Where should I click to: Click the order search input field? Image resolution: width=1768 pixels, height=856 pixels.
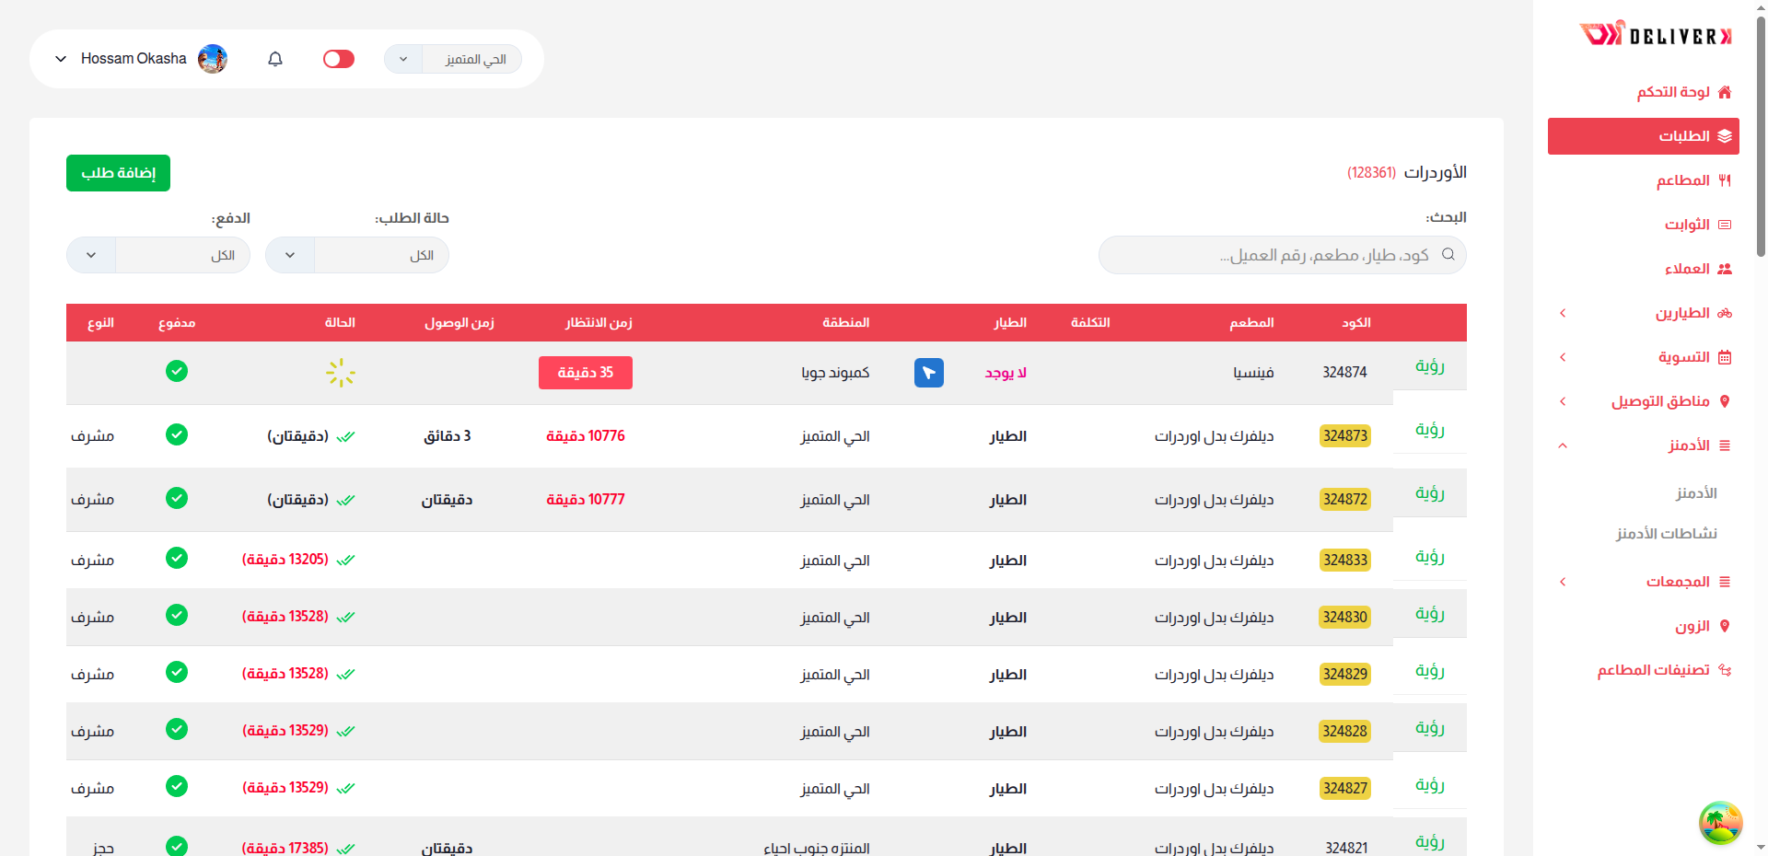tap(1271, 255)
